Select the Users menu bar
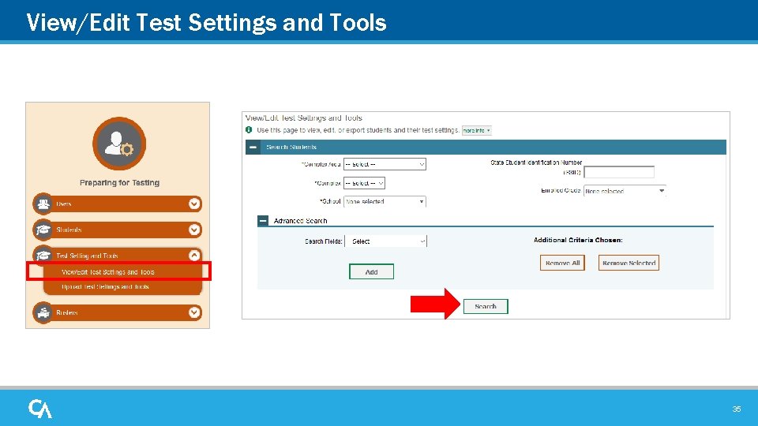Screen dimensions: 758x426 click(118, 204)
